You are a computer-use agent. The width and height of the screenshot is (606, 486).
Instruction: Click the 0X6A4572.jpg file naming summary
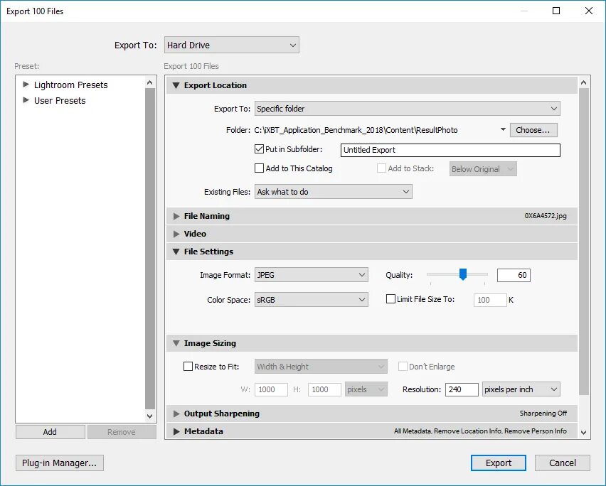coord(546,216)
